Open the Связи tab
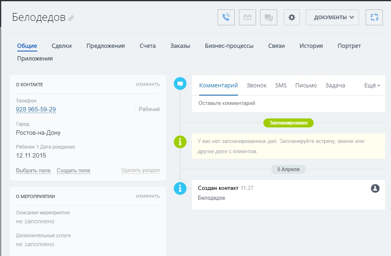 (276, 46)
